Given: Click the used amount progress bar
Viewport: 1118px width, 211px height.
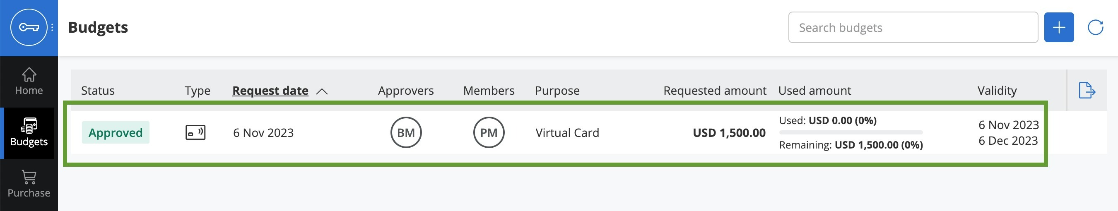Looking at the screenshot, I should 851,132.
